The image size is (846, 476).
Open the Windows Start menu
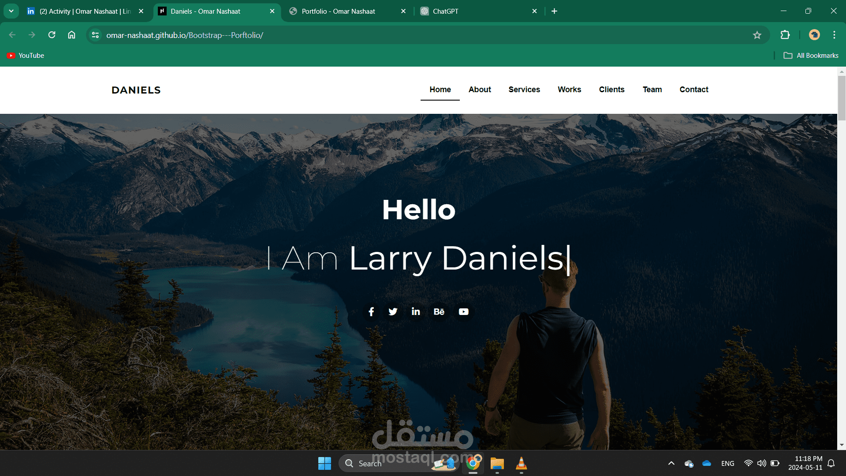[x=324, y=463]
